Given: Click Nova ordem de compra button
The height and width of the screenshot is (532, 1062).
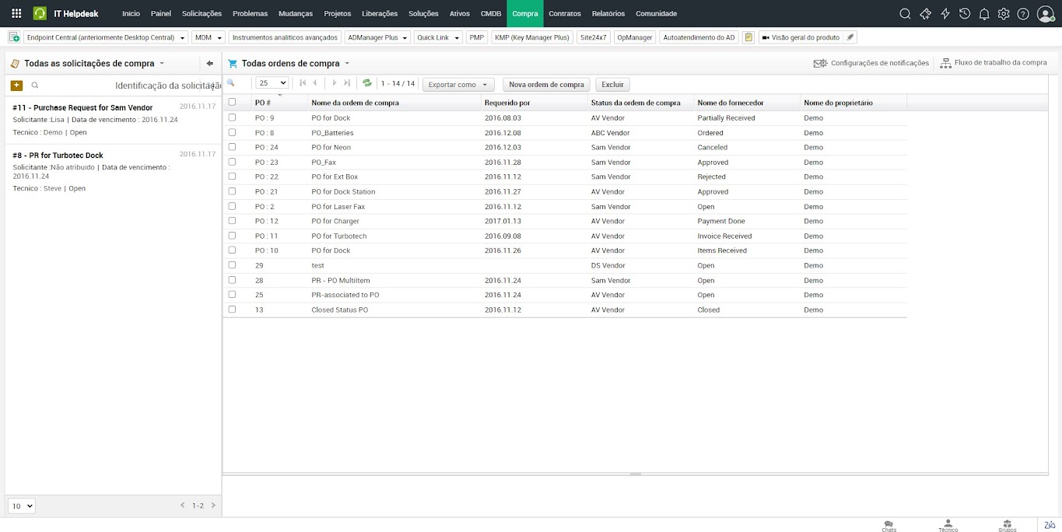Looking at the screenshot, I should (546, 85).
